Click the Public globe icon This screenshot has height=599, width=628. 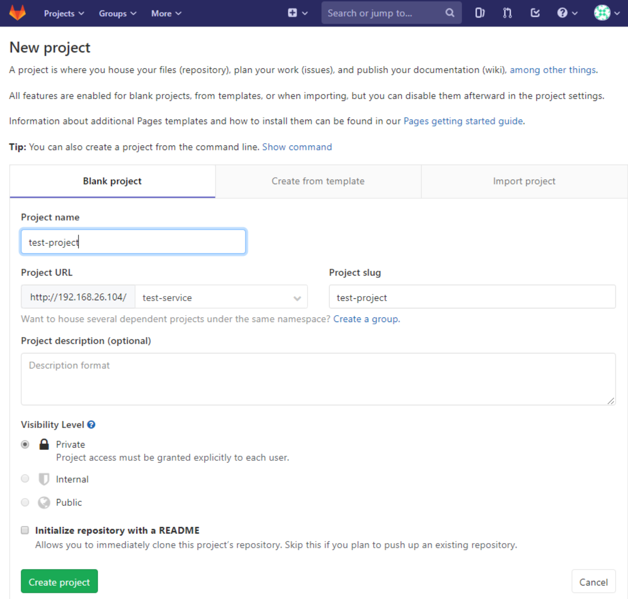(x=44, y=502)
